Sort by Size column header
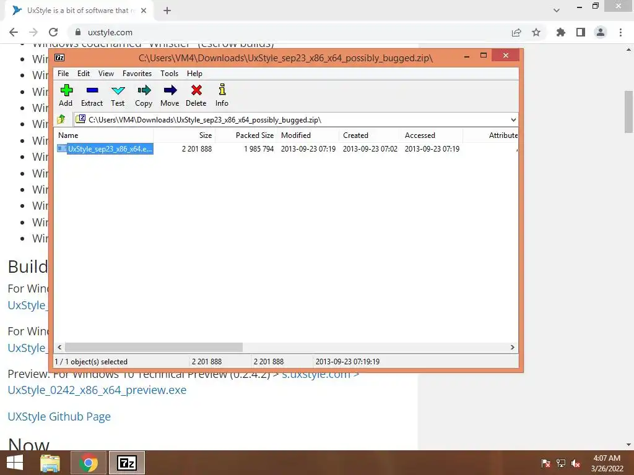Image resolution: width=634 pixels, height=475 pixels. tap(185, 135)
